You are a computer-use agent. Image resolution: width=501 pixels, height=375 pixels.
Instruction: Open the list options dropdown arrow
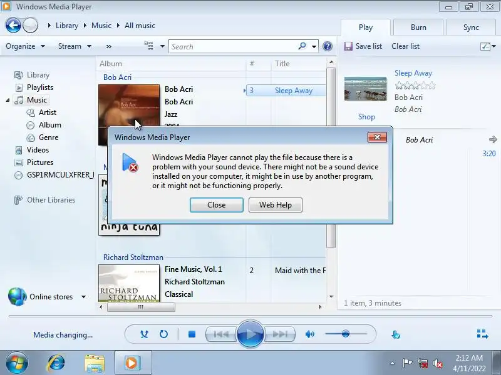pos(494,46)
